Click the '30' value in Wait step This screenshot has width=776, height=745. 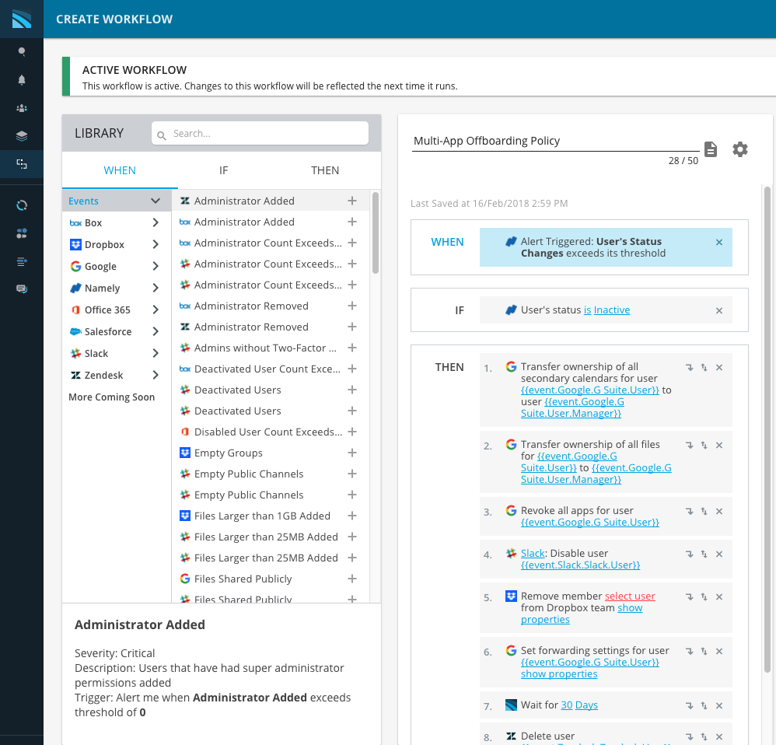[x=567, y=705]
